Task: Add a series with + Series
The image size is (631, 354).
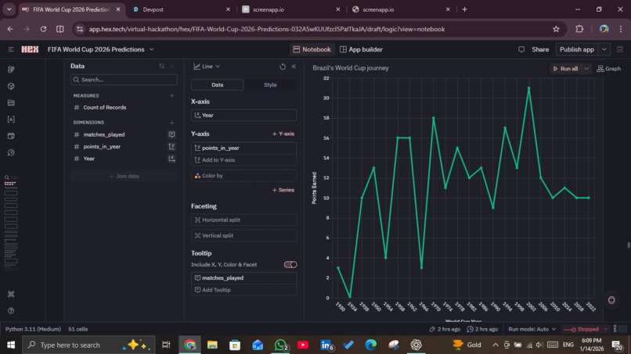Action: [283, 190]
